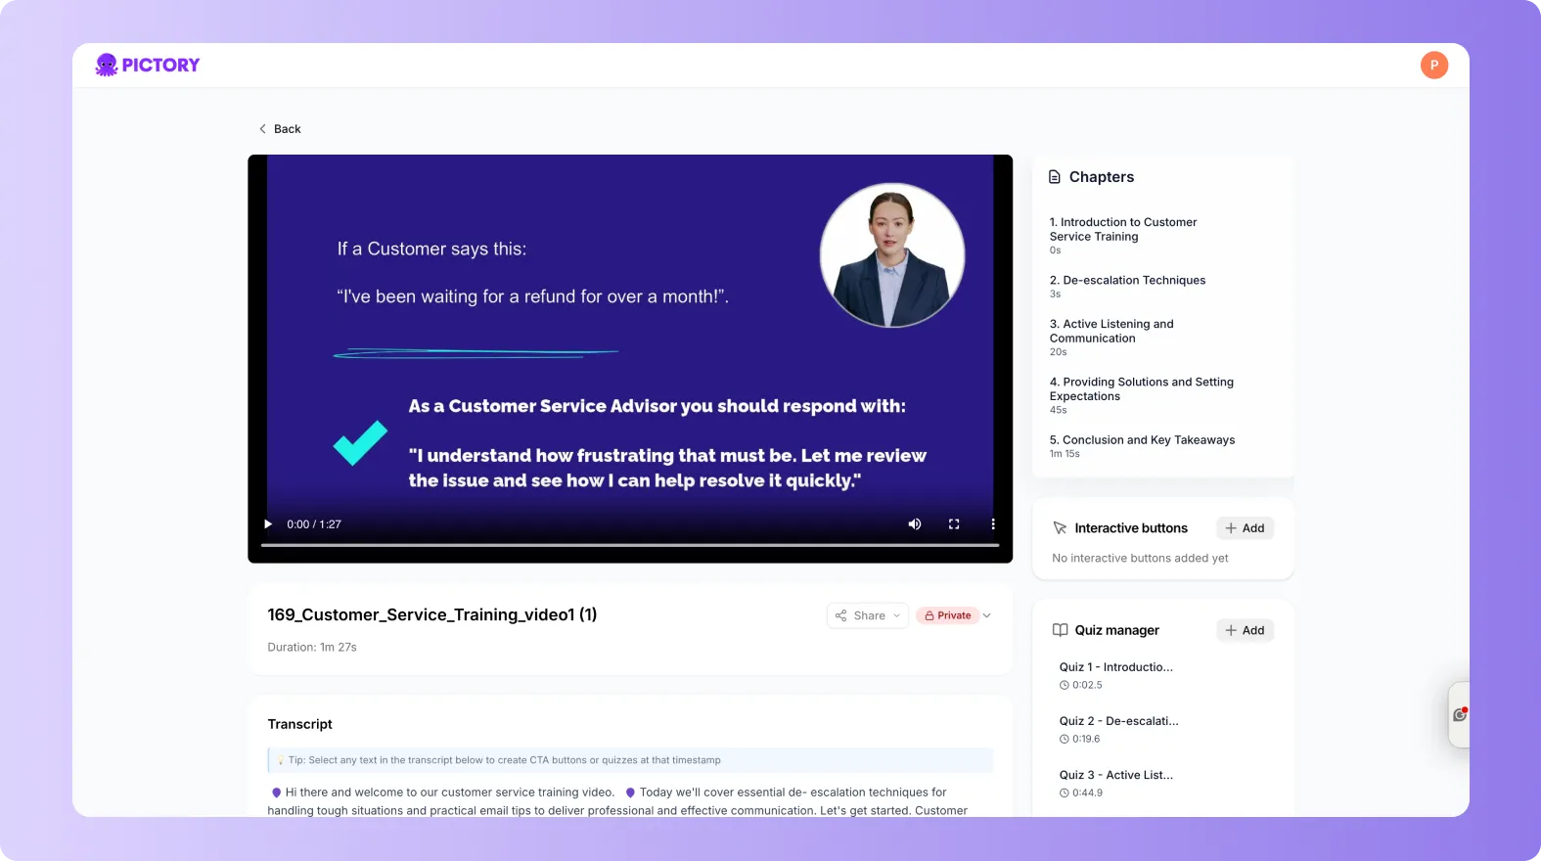
Task: Click the clock icon for Quiz 1 timestamp
Action: [x=1064, y=685]
